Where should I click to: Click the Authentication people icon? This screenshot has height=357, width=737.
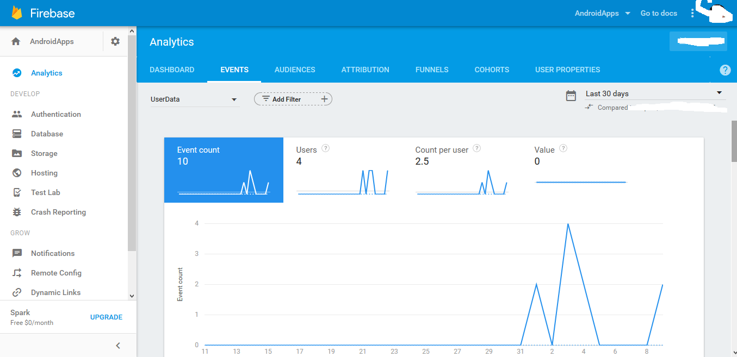click(17, 114)
